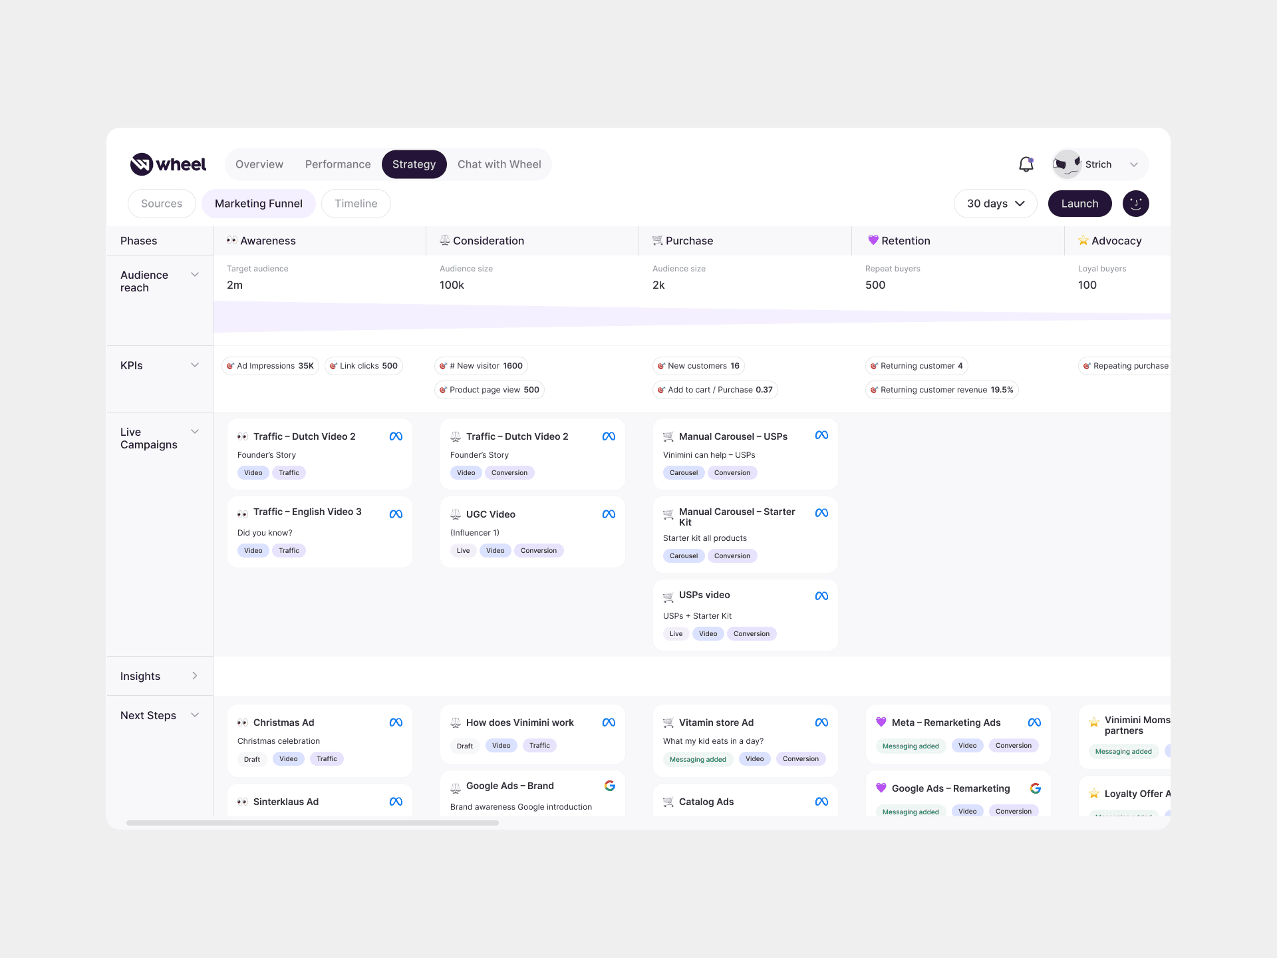Click the Strich profile avatar
This screenshot has width=1277, height=958.
coord(1067,164)
